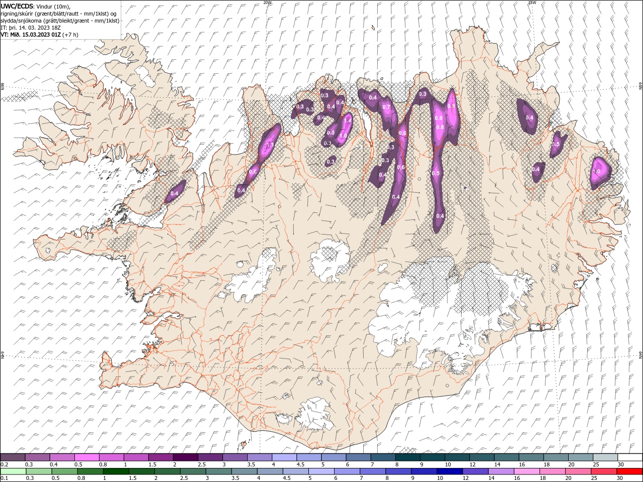Pick upper legend dark purple swatch between 2 and 2.5
Screen dimensions: 643x482
[185, 457]
